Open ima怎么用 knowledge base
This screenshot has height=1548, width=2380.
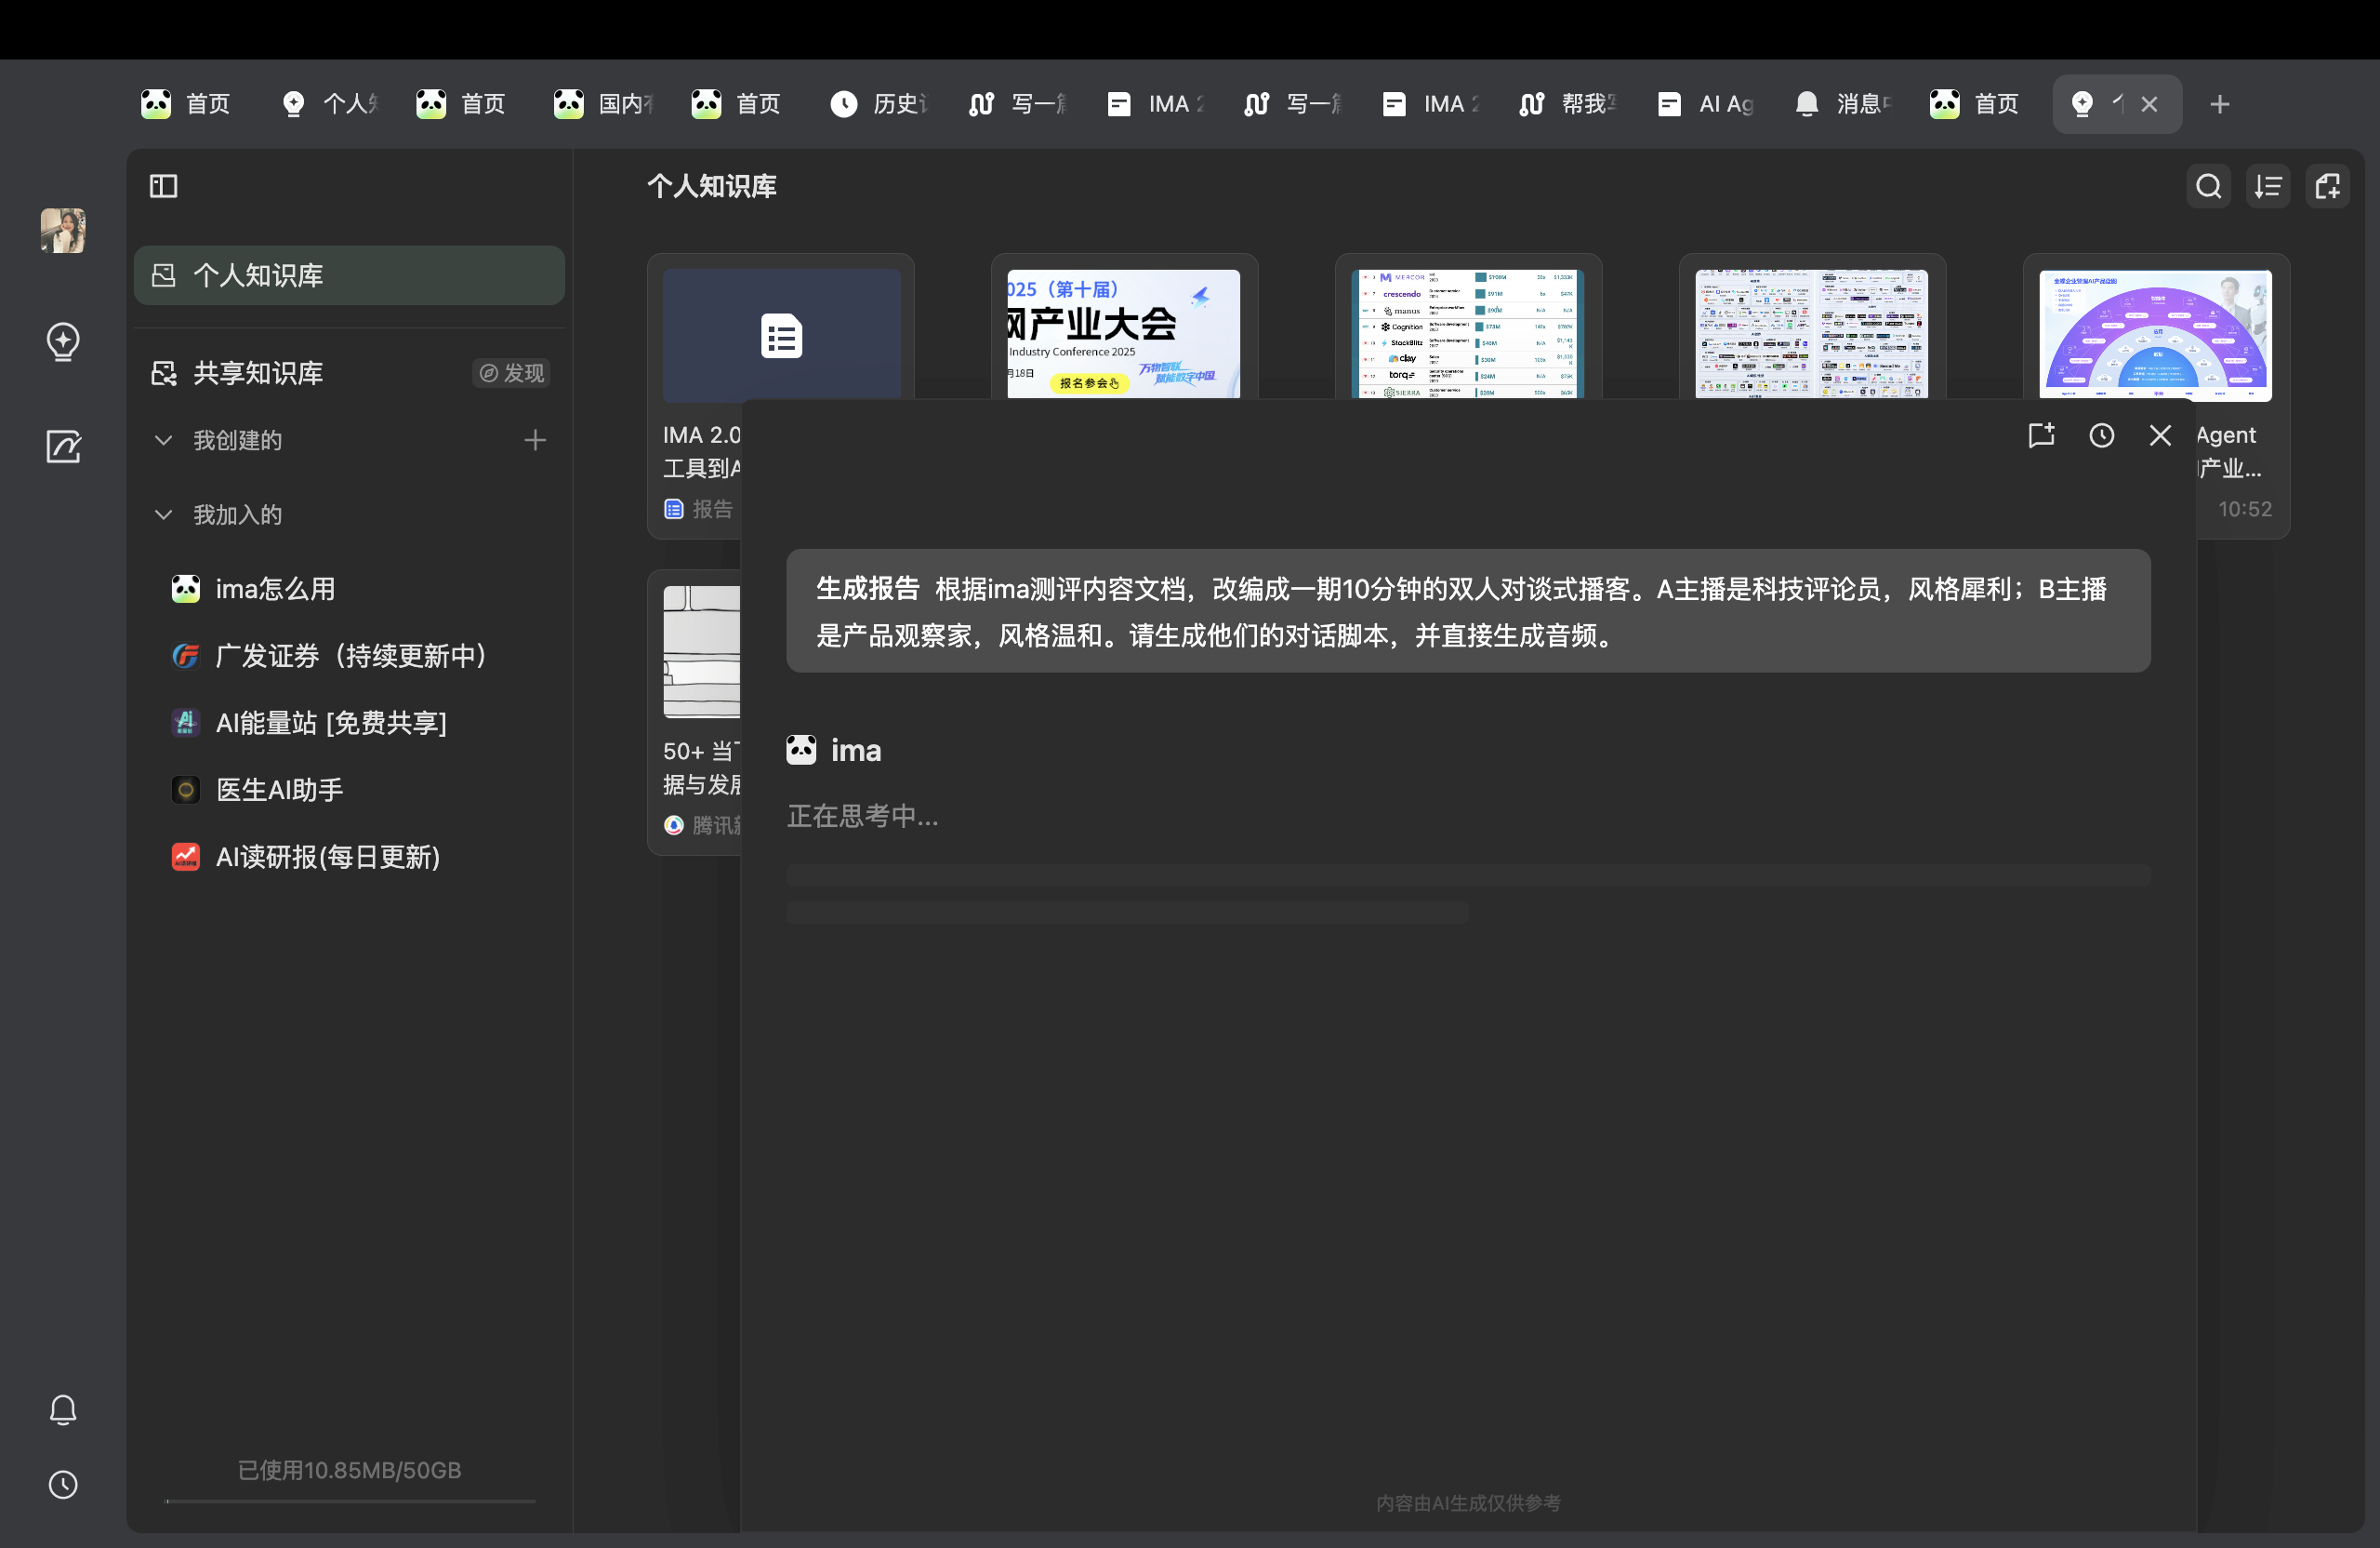click(275, 588)
